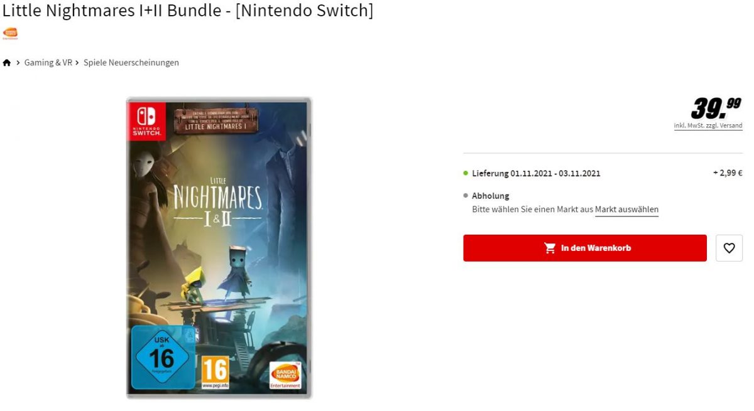Click Bandai Namco Entertainment logo on cover

click(x=286, y=375)
